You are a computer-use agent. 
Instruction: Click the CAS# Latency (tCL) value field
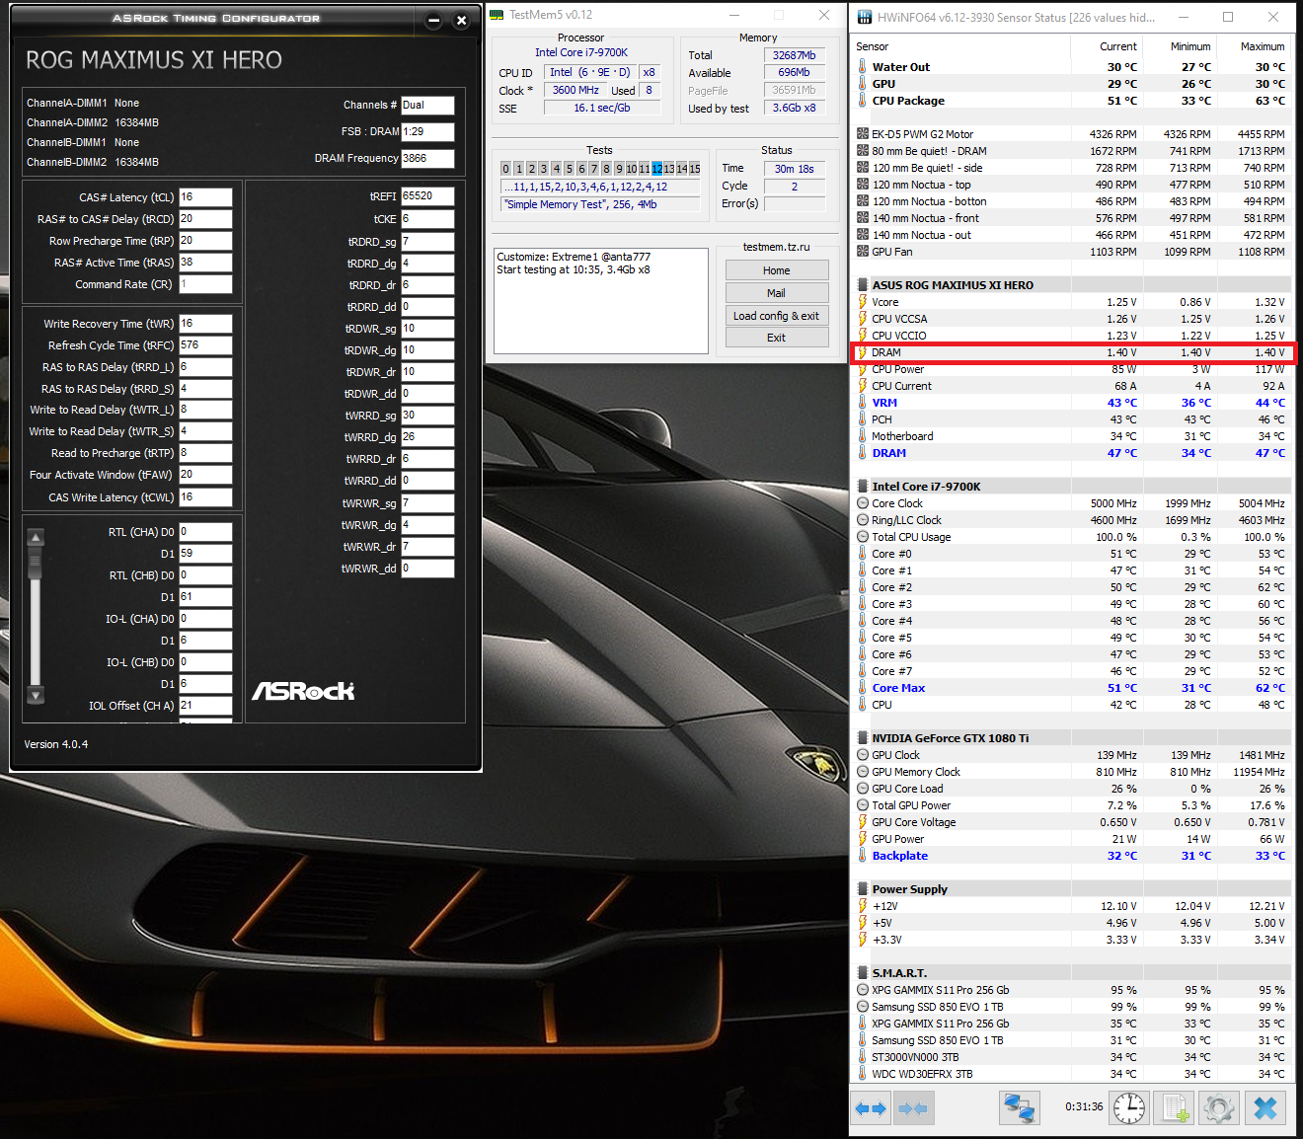[x=205, y=197]
